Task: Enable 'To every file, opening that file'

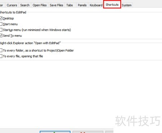Action: [1, 56]
